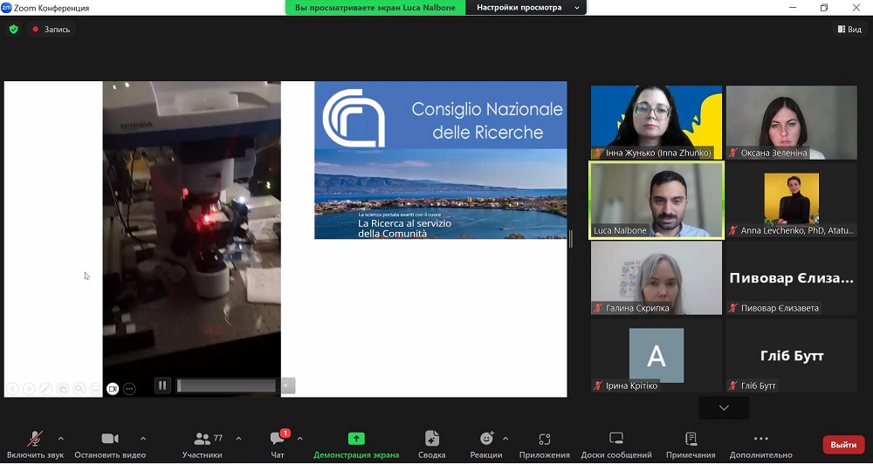Screen dimensions: 873x464
Task: Leave the meeting with Выйти button
Action: [842, 445]
